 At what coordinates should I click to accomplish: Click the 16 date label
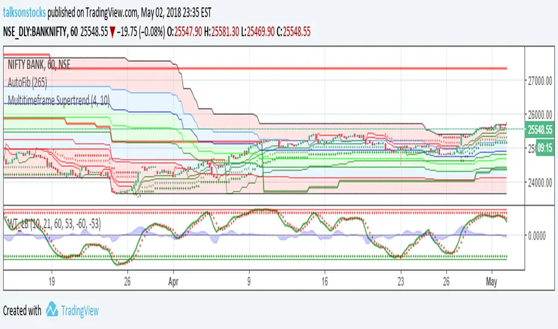coord(325,282)
